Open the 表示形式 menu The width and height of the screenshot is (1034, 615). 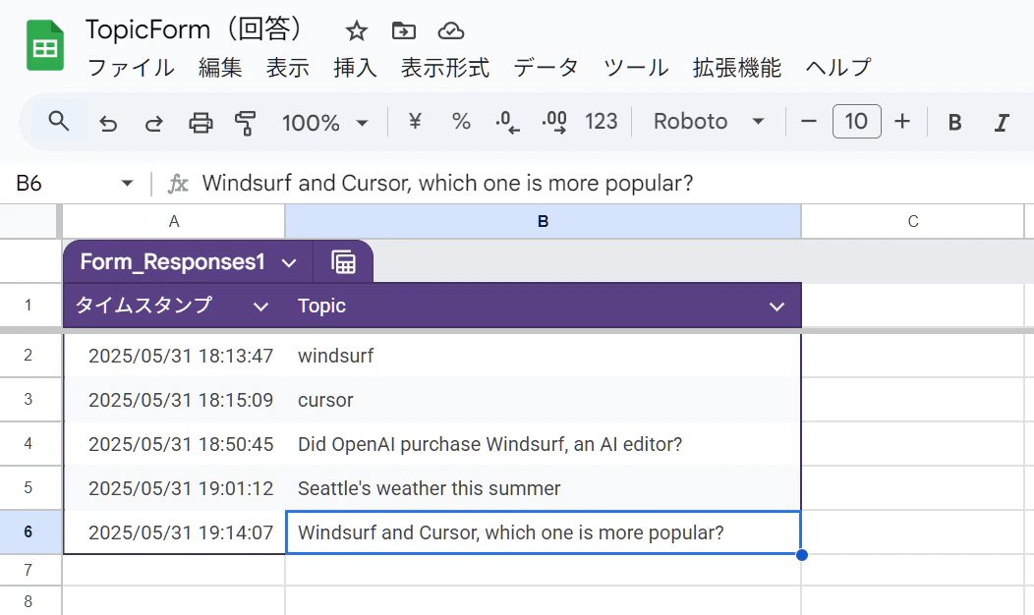(445, 67)
